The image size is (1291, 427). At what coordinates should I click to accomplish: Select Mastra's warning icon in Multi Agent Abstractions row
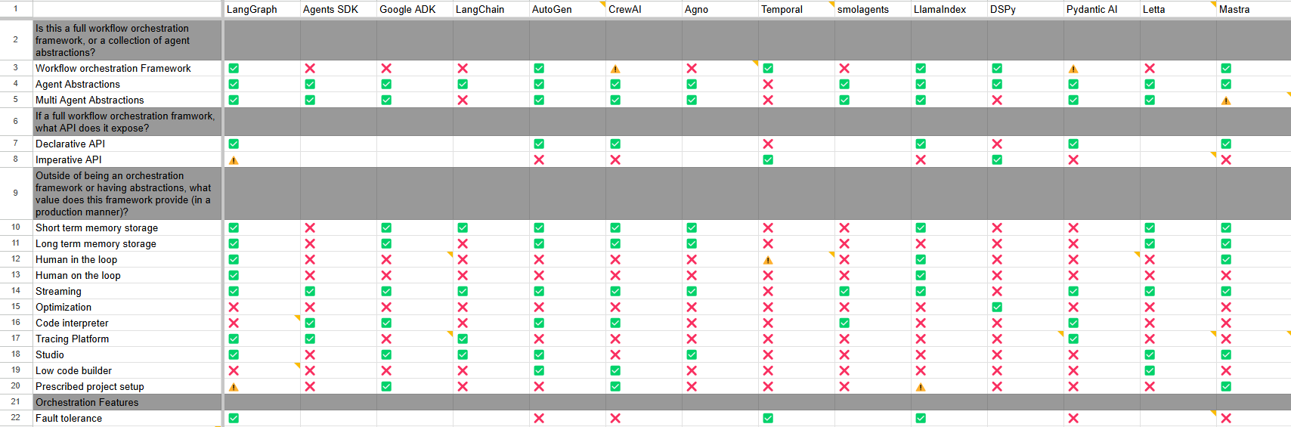click(1226, 101)
